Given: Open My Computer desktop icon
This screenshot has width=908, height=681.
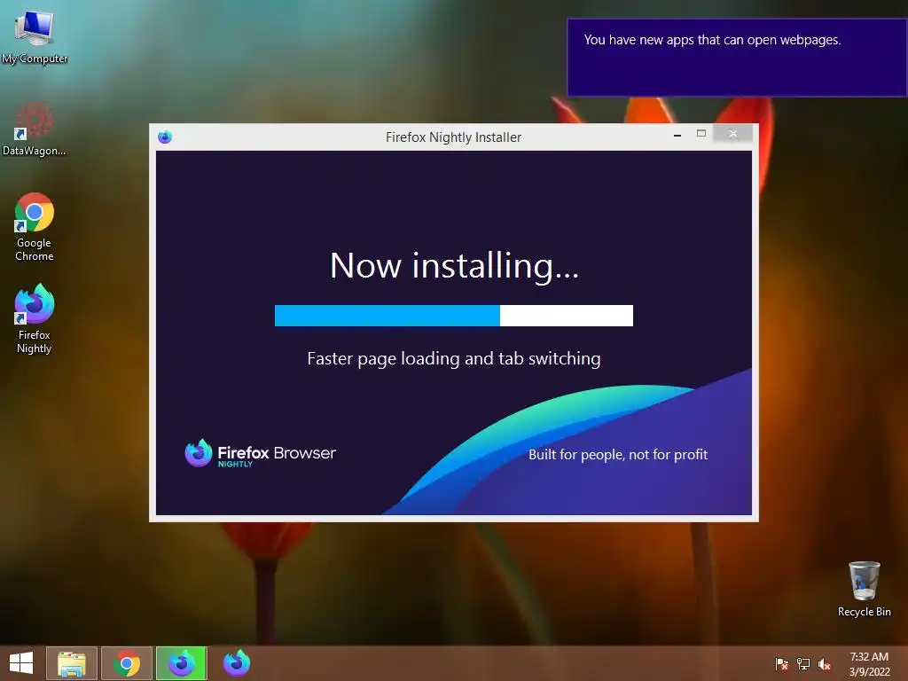Looking at the screenshot, I should [x=35, y=35].
